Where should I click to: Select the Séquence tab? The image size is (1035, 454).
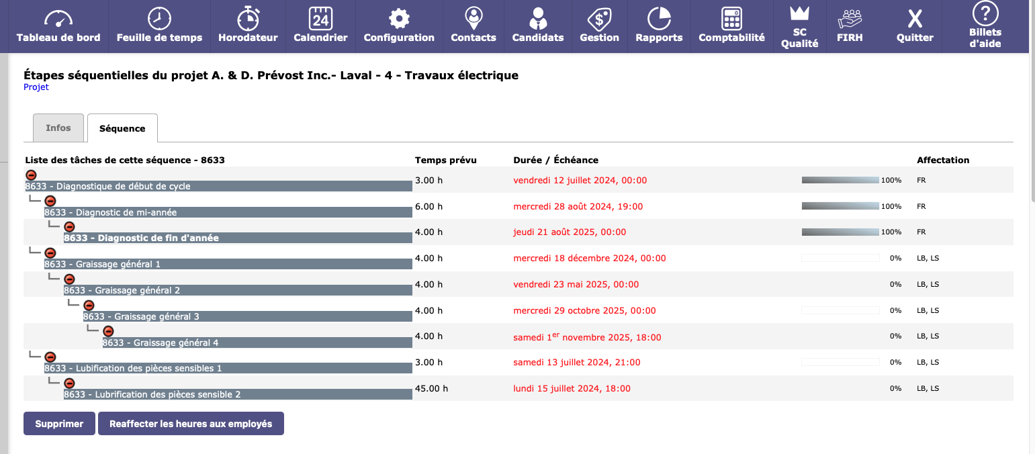[122, 128]
